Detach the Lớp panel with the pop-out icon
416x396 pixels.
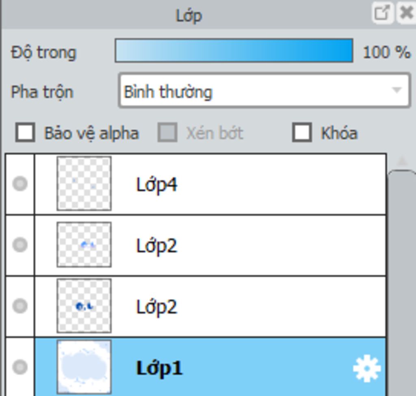(x=382, y=13)
